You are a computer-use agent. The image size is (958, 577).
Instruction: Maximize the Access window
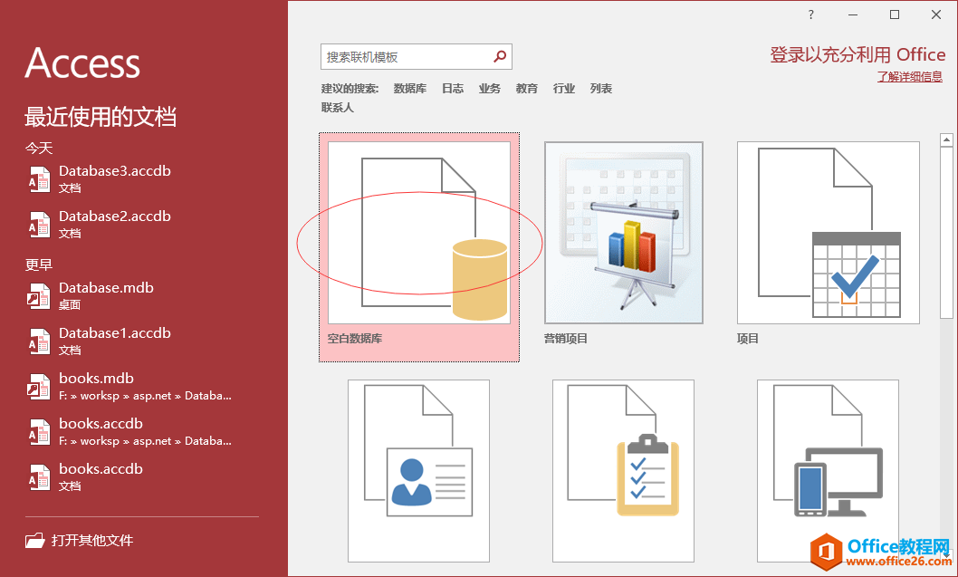895,14
